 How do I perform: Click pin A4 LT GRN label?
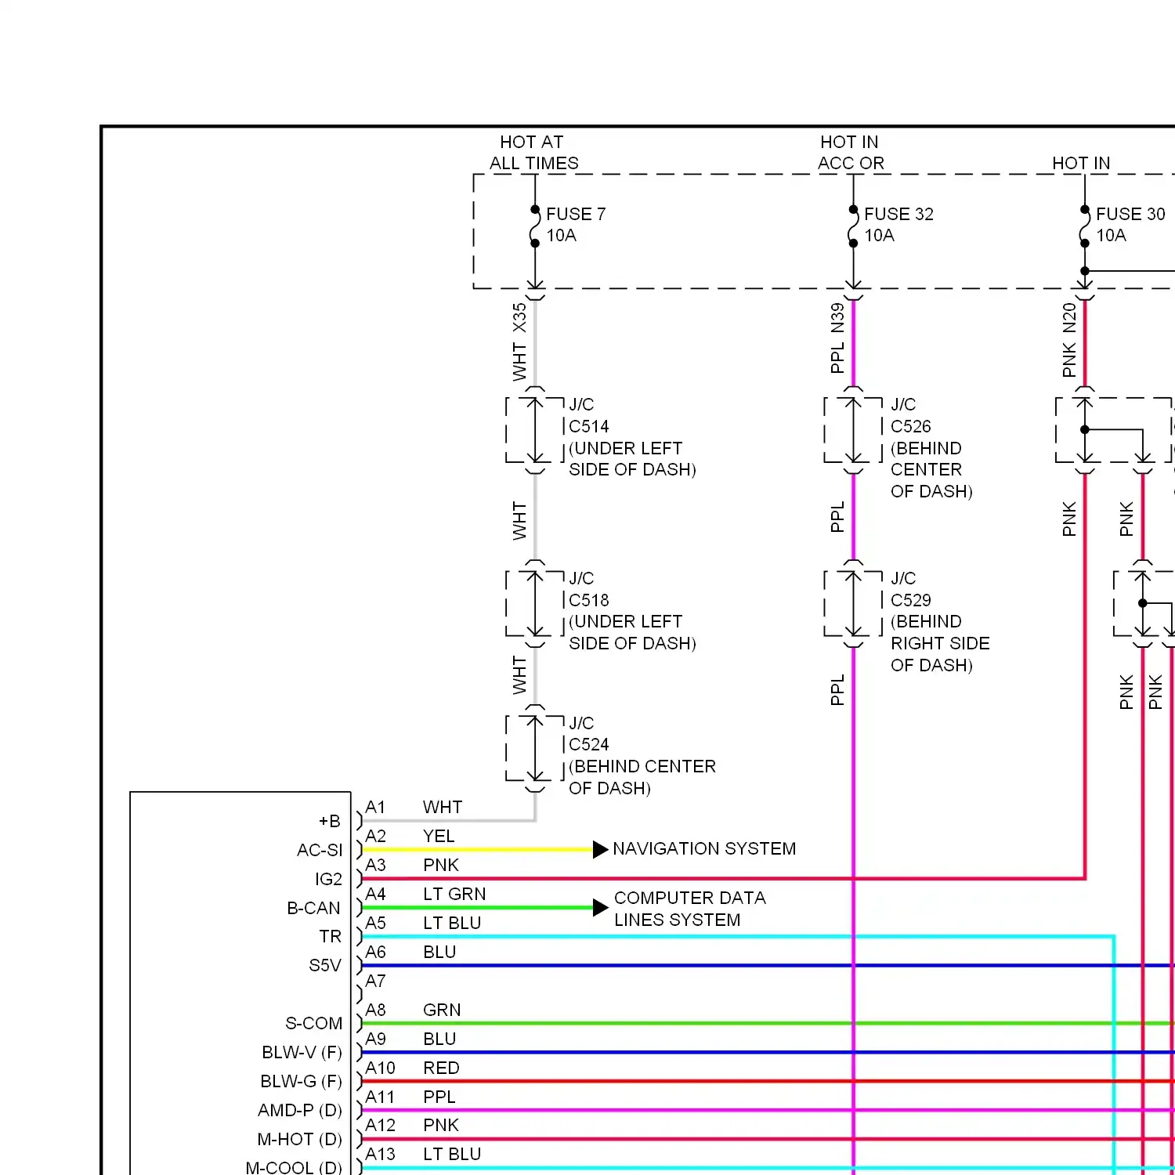coord(425,895)
